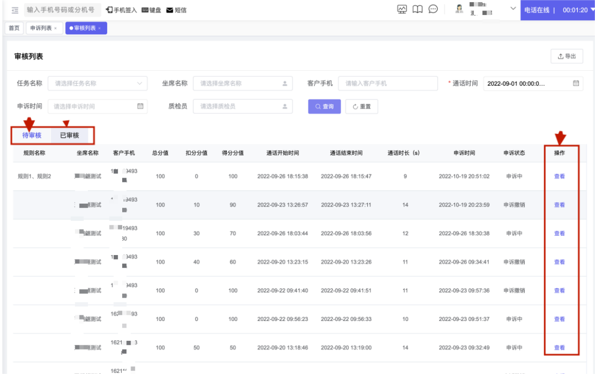Click the 坐席名称 column header
595x374 pixels.
coord(88,153)
